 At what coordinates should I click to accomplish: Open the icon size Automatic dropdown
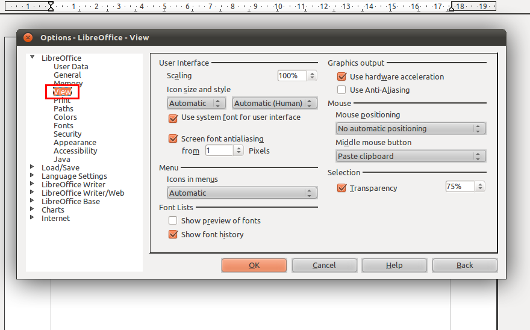coord(196,103)
